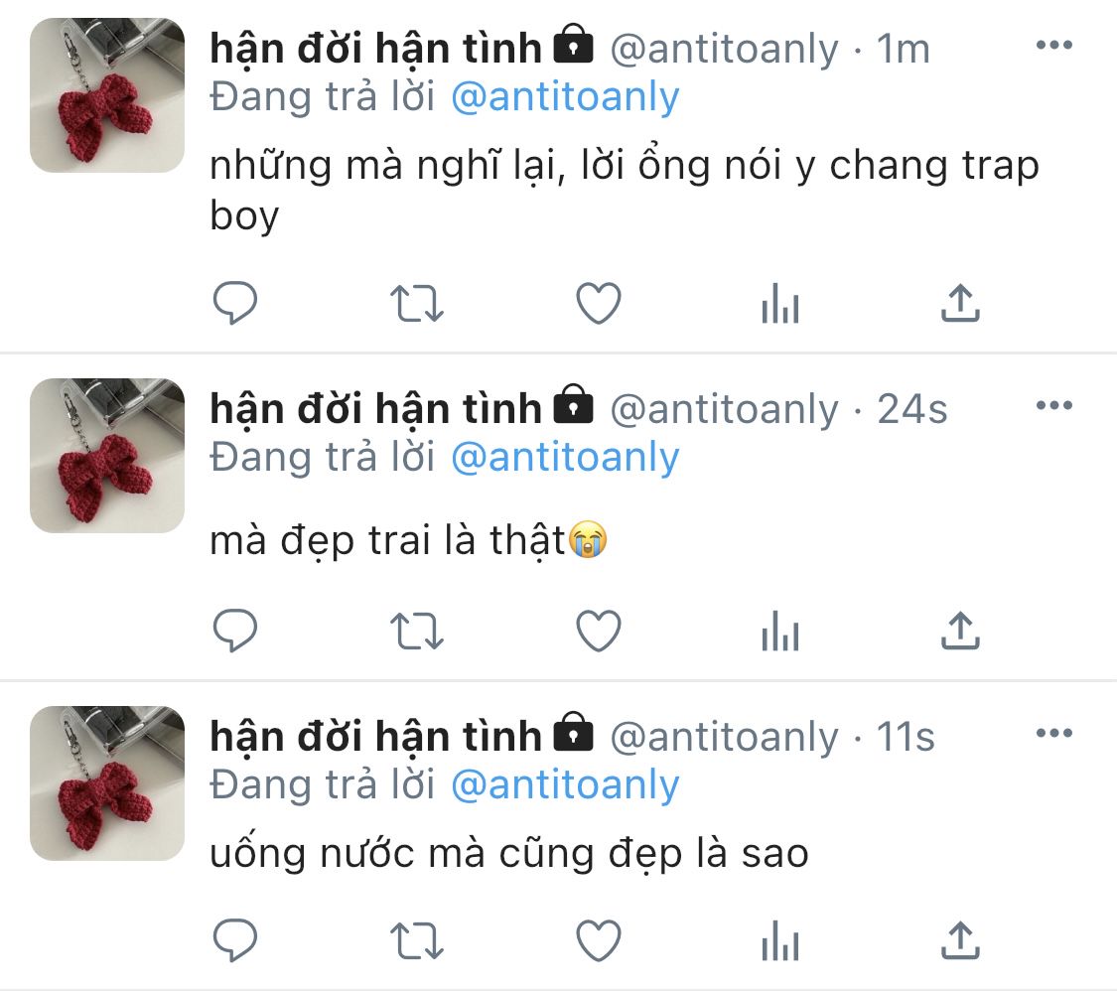Open more options on the 1m tweet

click(x=1054, y=45)
